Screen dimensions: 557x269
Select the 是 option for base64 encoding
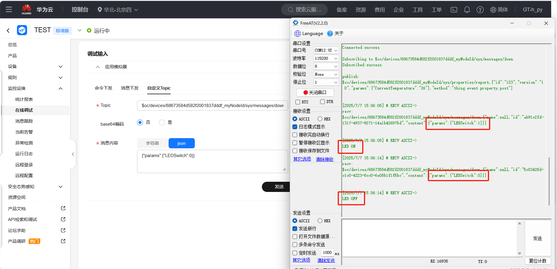pos(162,122)
